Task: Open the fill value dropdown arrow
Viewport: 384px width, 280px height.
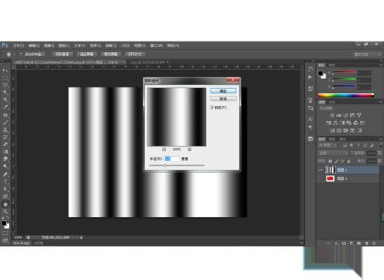Action: pos(379,161)
